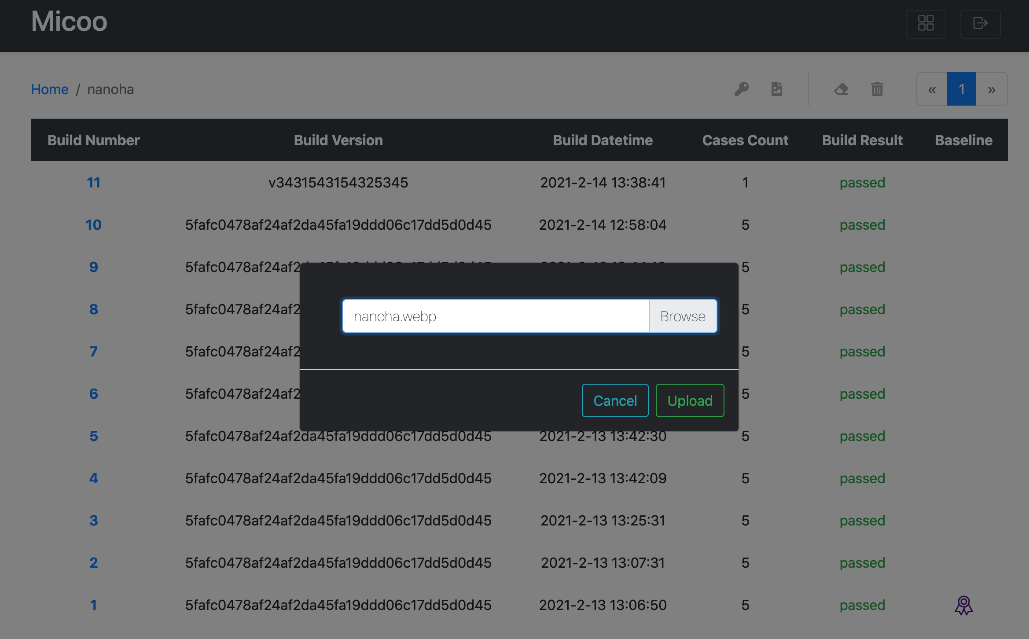
Task: Click the Baseline column header
Action: coord(963,140)
